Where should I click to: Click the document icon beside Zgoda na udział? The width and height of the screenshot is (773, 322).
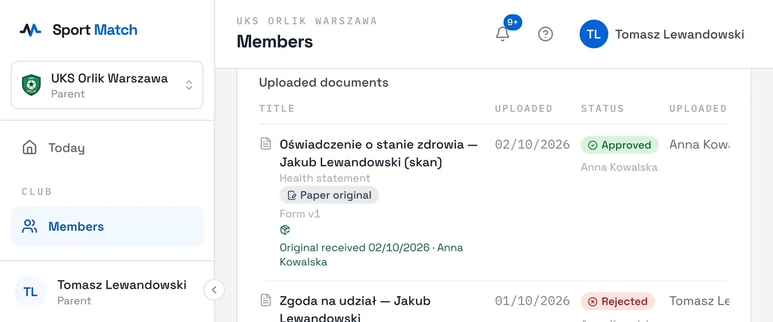[x=265, y=300]
